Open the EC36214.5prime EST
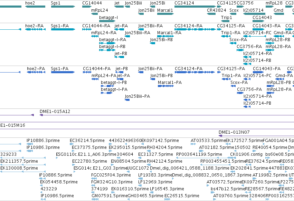Image resolution: width=294 pixels, height=201 pixels. 72,144
